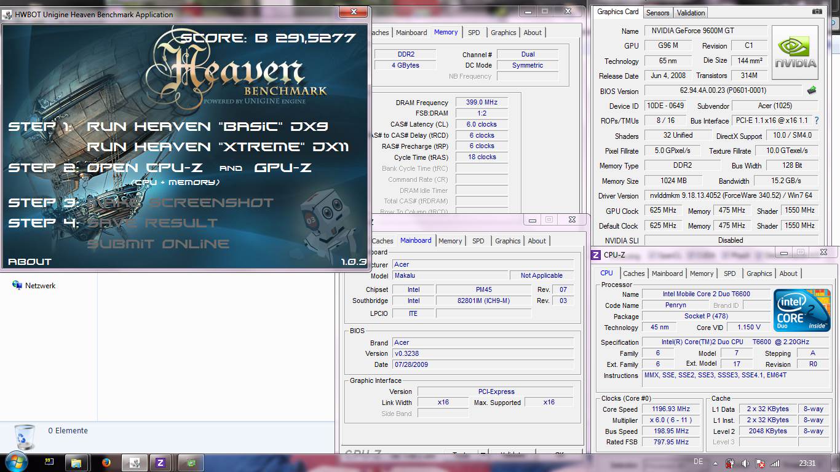The image size is (840, 472).
Task: Open Graphics tab in CPU-Z Mainboard window
Action: point(508,241)
